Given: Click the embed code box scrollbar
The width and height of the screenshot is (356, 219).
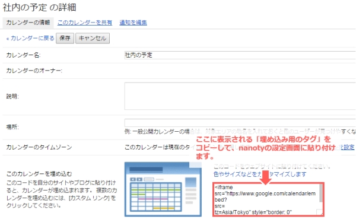Looking at the screenshot, I should click(321, 193).
